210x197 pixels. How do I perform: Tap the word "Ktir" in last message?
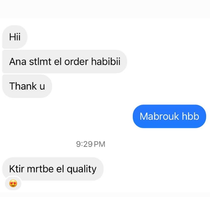(x=17, y=169)
